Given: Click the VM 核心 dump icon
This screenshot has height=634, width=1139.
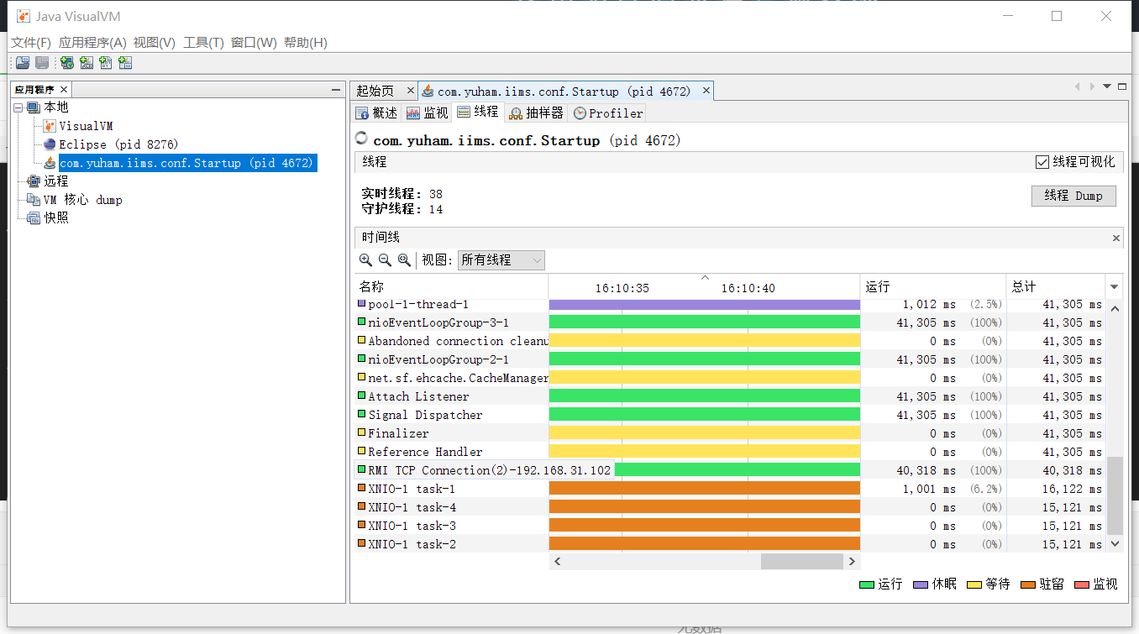Looking at the screenshot, I should tap(34, 200).
